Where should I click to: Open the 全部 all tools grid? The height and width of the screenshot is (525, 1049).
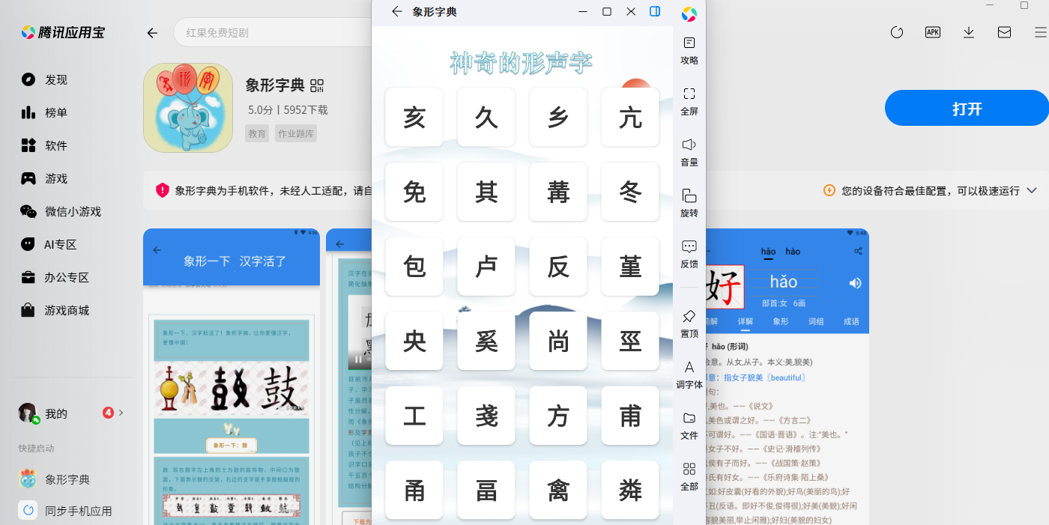click(689, 476)
